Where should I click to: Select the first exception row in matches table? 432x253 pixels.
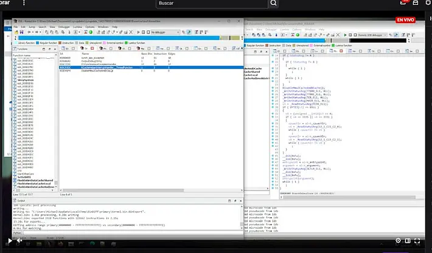pos(152,58)
